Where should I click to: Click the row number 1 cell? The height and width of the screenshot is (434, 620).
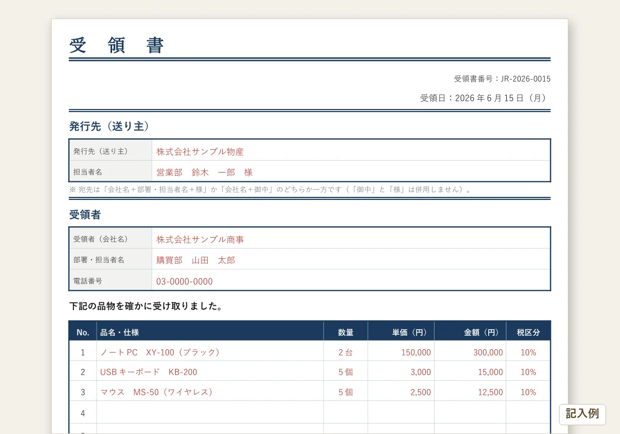[83, 351]
